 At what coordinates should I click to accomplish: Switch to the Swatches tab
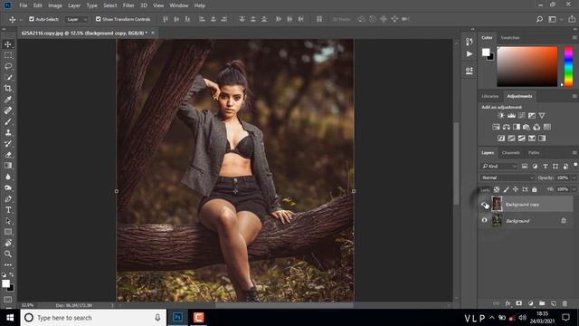[x=510, y=38]
